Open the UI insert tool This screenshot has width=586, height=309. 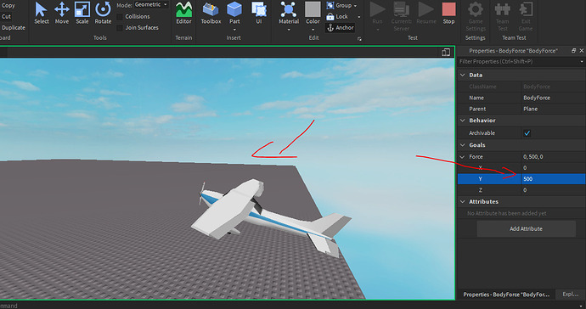(x=259, y=13)
